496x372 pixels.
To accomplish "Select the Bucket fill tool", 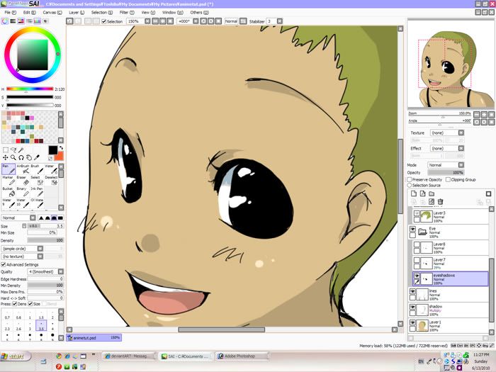I will 9,192.
